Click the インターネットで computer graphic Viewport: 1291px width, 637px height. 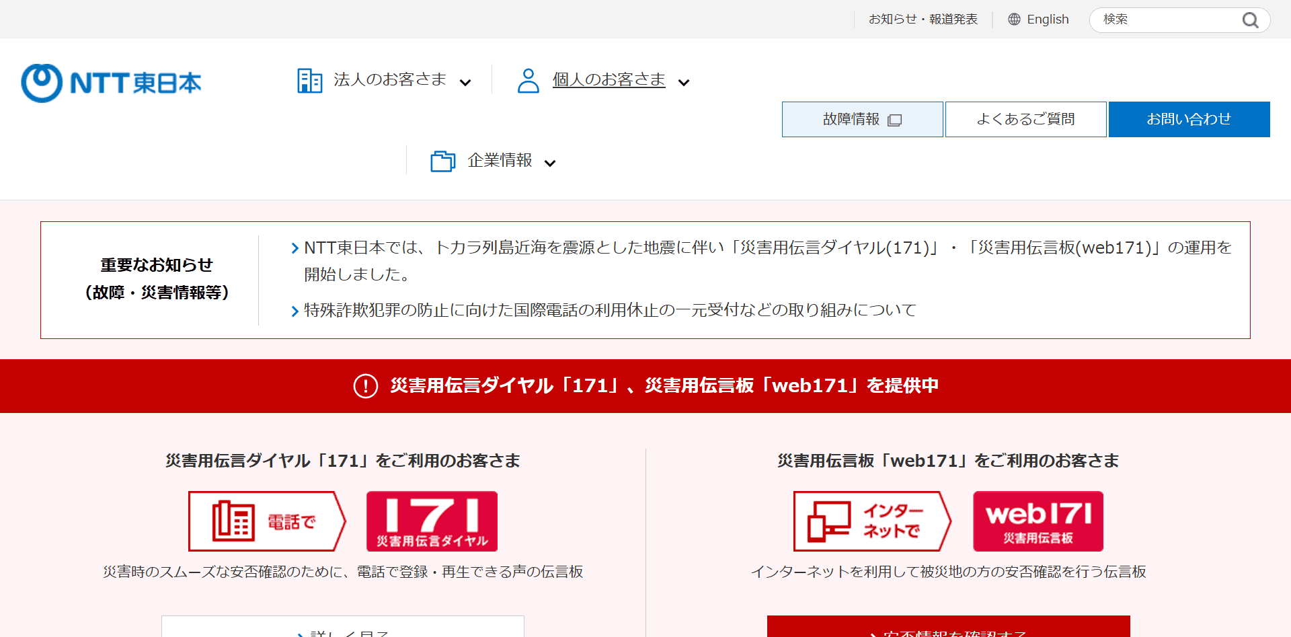coord(872,521)
